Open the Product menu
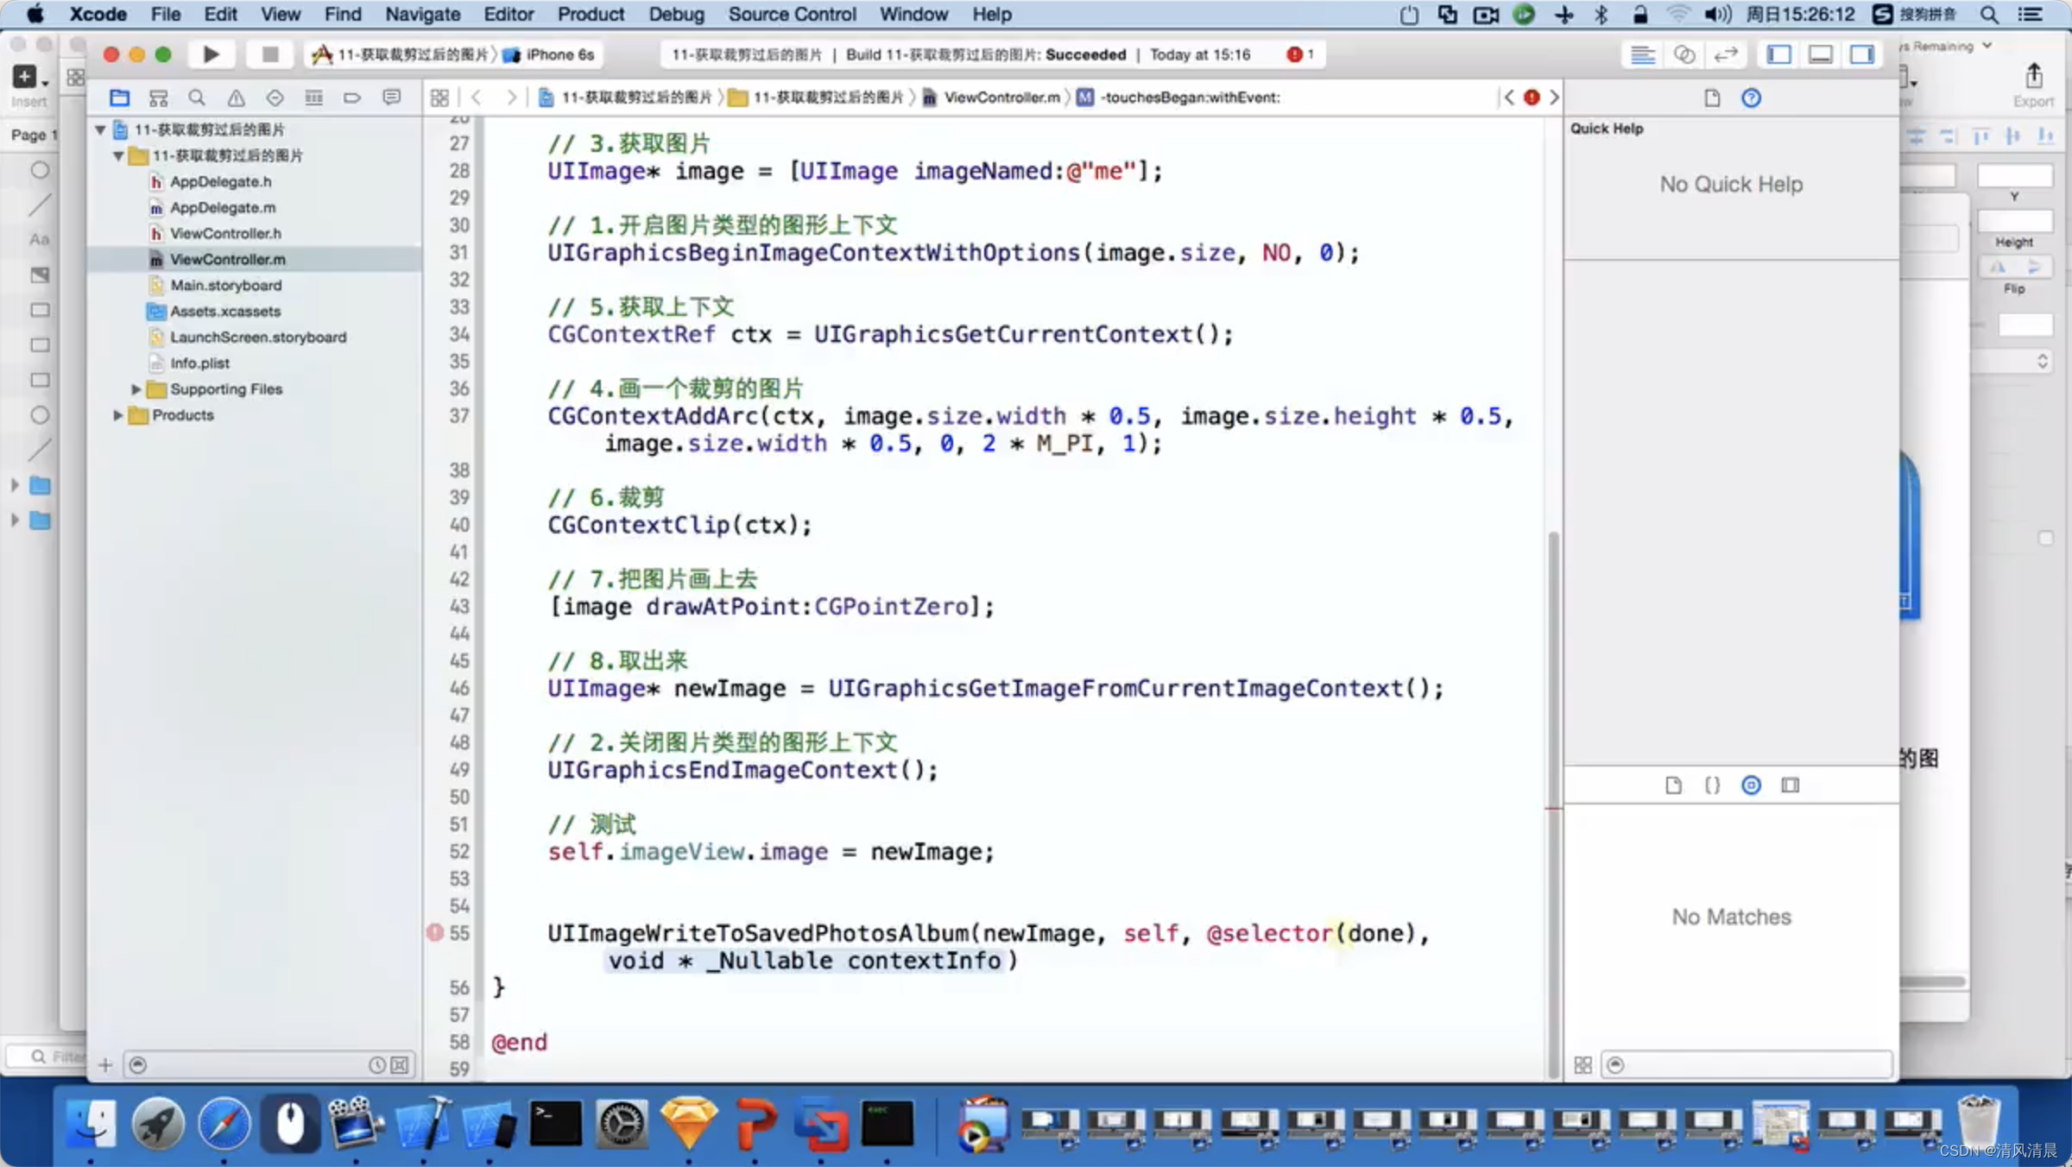2072x1167 pixels. click(590, 14)
